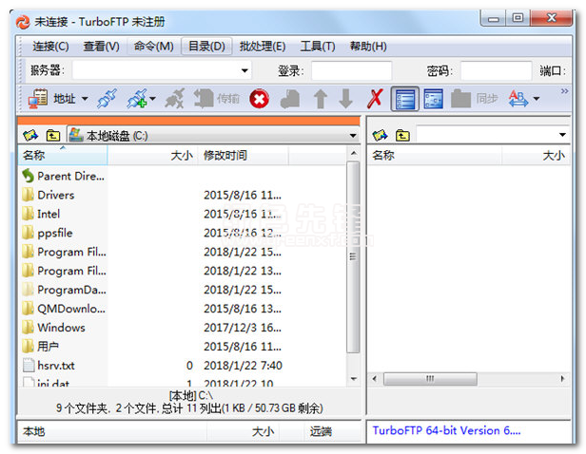Sort local files by 大小 column
The height and width of the screenshot is (454, 586).
pyautogui.click(x=152, y=155)
